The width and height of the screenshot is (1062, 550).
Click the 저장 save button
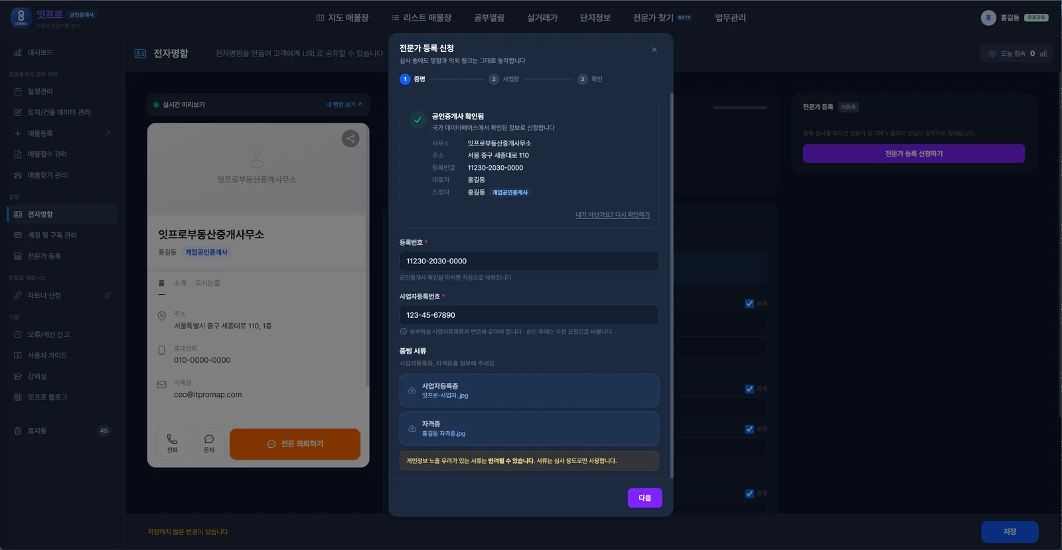[1010, 532]
